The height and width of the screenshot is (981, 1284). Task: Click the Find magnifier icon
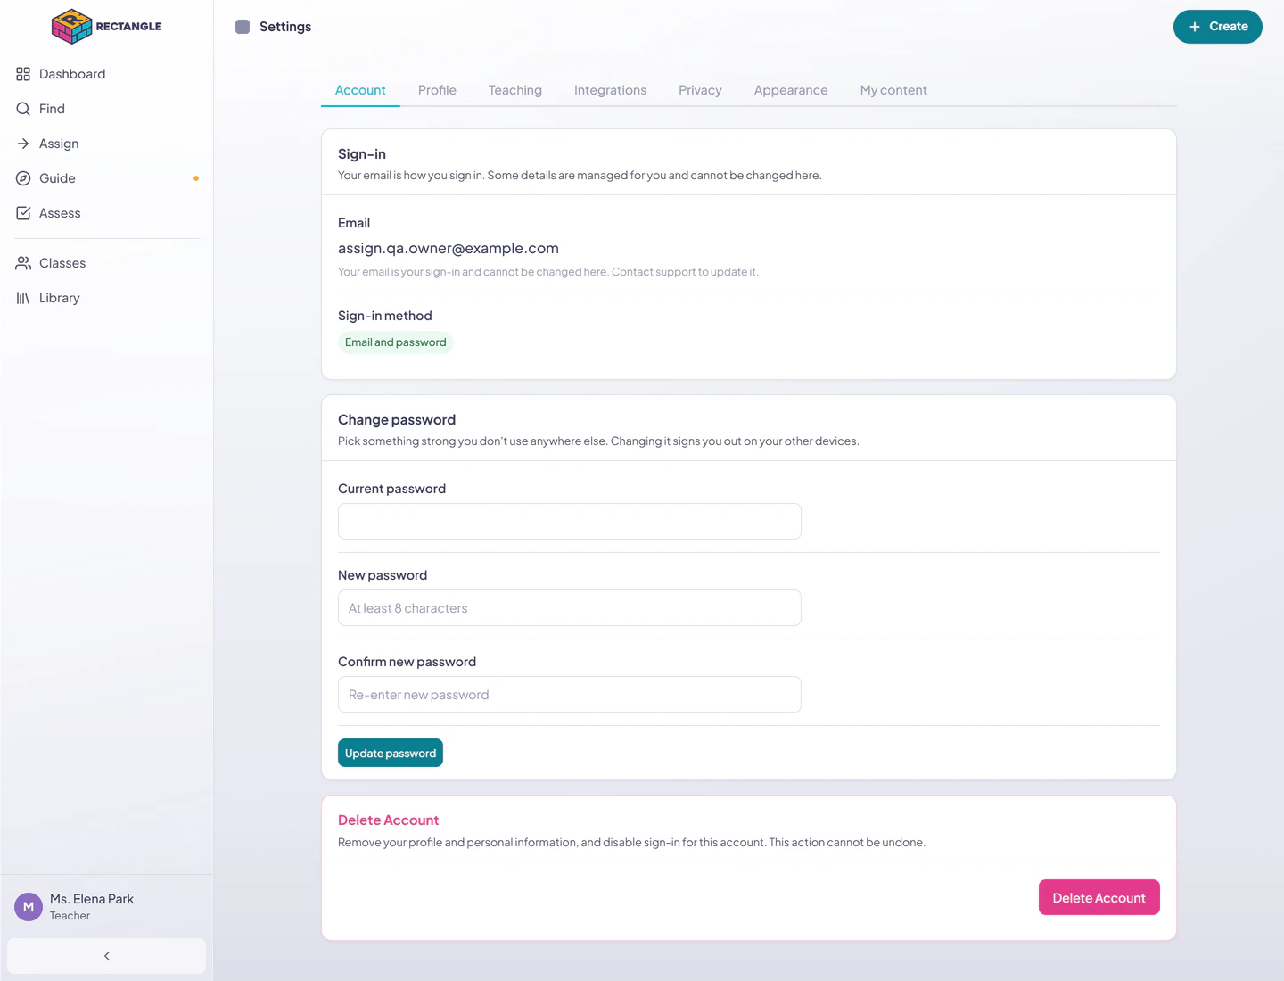tap(23, 109)
